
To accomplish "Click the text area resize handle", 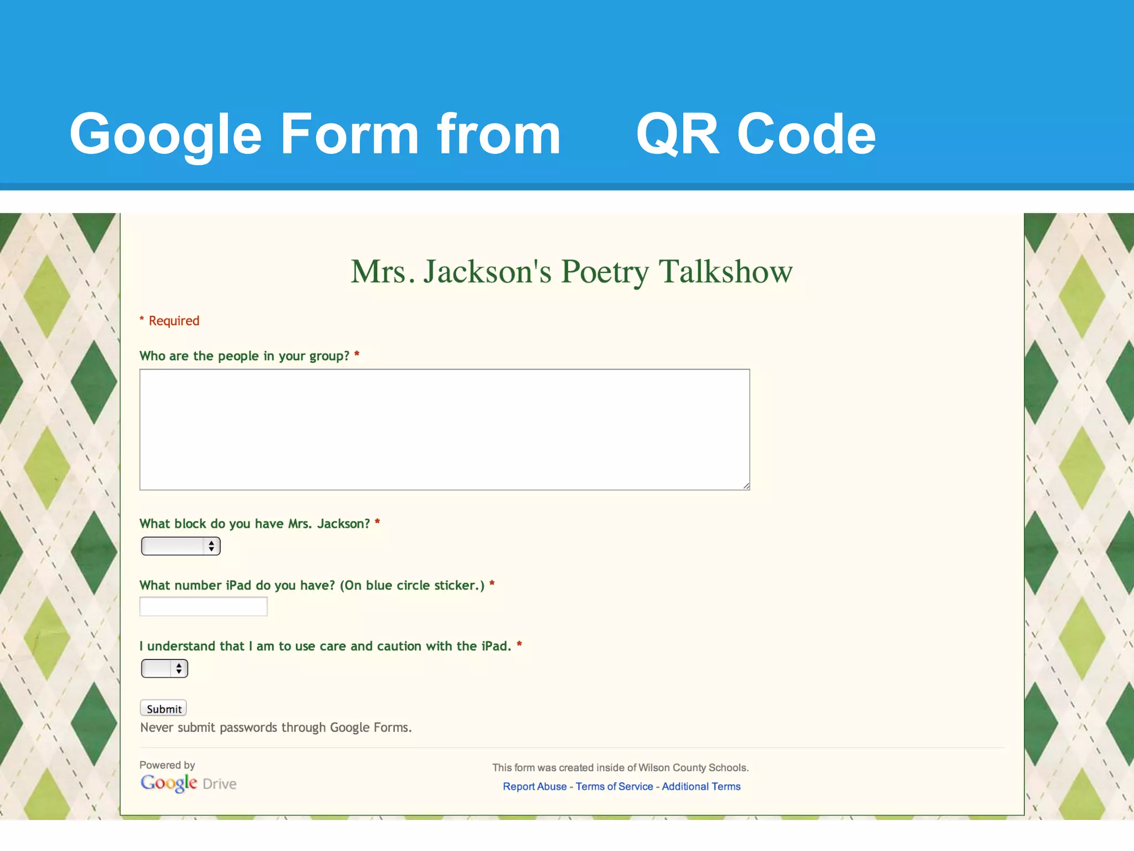I will pos(746,486).
